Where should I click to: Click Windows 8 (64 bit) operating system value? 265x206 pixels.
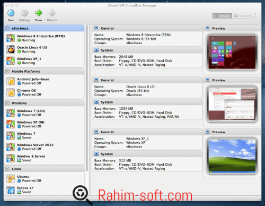tap(141, 39)
